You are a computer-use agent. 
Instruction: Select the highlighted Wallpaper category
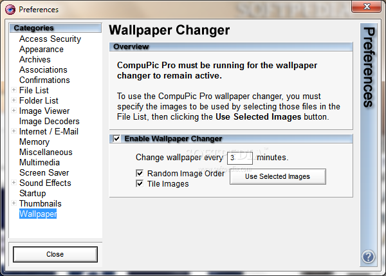pos(38,214)
